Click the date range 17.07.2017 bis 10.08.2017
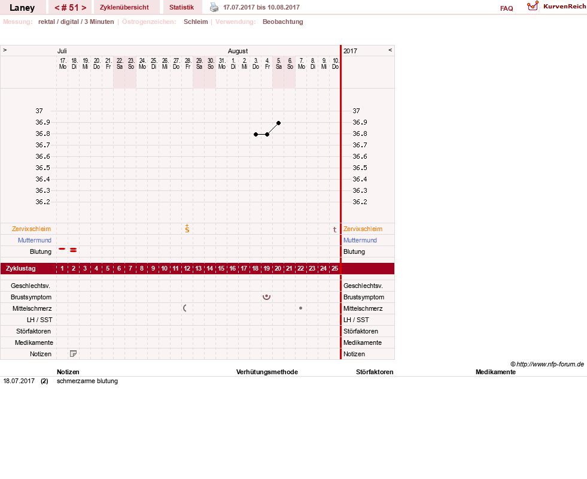Screen dimensions: 587x479 (x=261, y=7)
